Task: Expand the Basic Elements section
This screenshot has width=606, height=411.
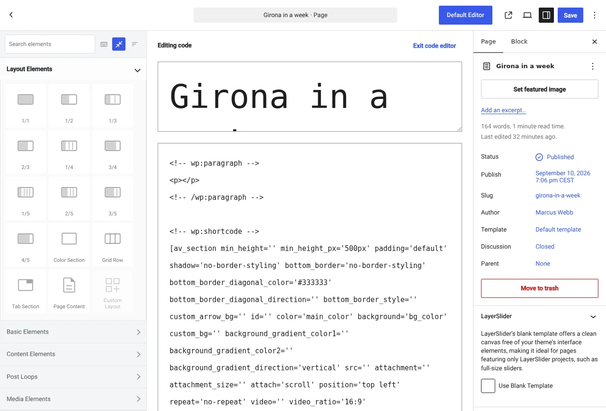Action: (x=73, y=332)
